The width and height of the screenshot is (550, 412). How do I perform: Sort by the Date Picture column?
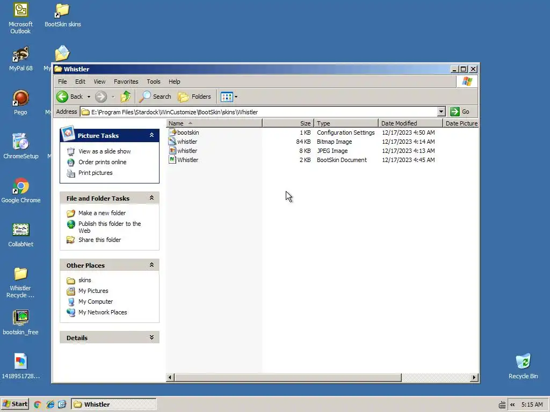(x=460, y=123)
